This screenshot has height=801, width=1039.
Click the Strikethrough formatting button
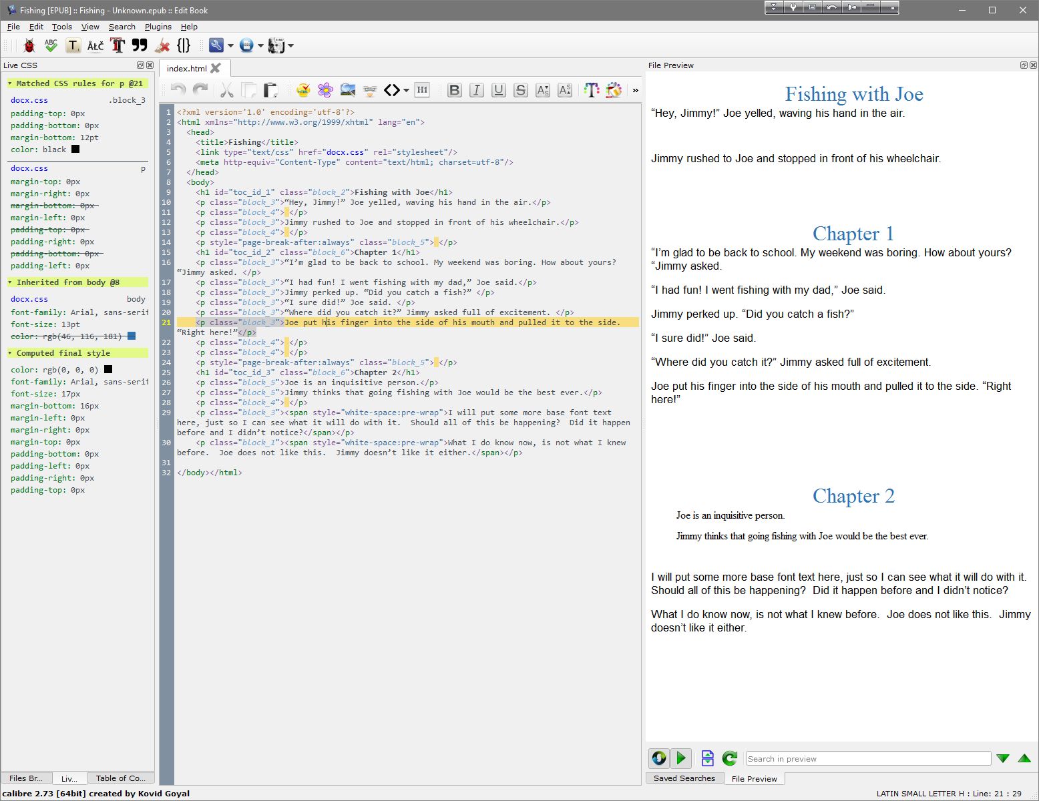521,90
